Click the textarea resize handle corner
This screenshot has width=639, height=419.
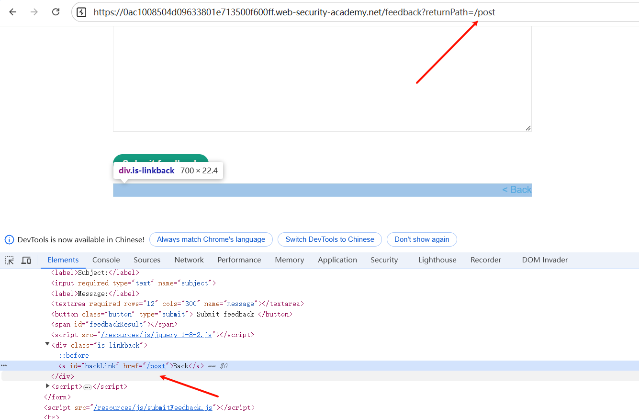pos(528,128)
